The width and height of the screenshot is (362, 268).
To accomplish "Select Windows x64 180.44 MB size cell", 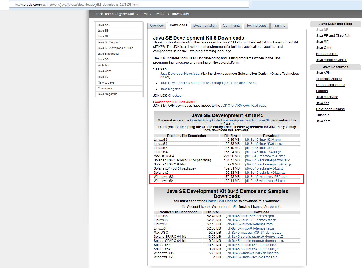I will click(232, 181).
